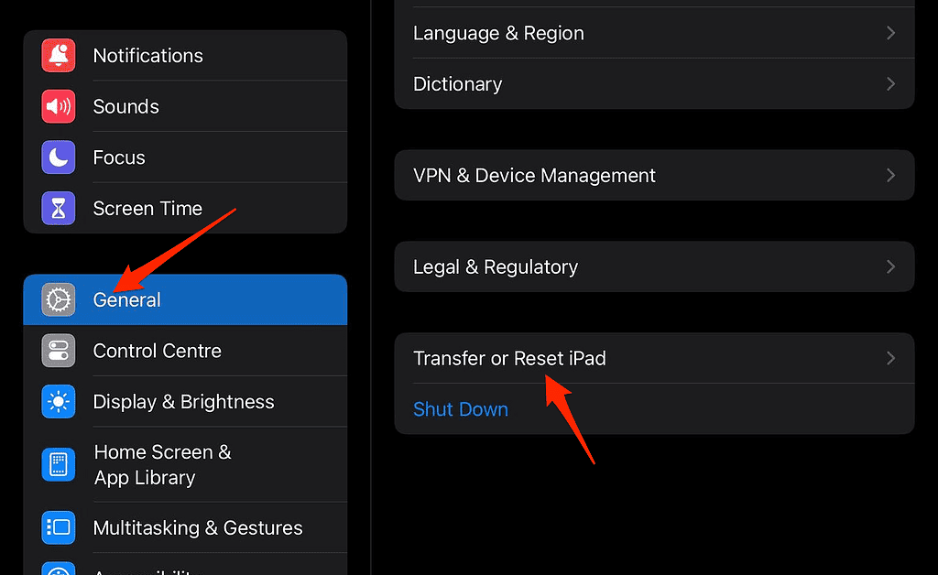Expand the Dictionary settings row
Screen dimensions: 938x575
(x=654, y=83)
